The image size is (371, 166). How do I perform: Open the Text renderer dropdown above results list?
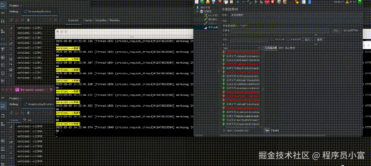tap(241, 48)
